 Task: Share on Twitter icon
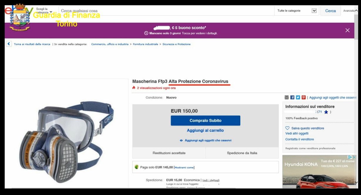(x=298, y=97)
